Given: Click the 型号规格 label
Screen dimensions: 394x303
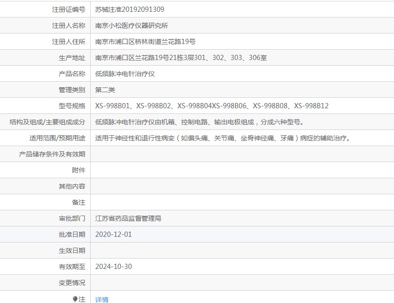Looking at the screenshot, I should click(x=72, y=106).
